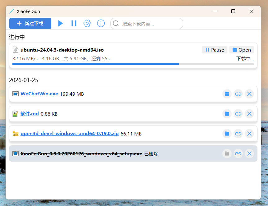Pause the ubuntu ISO download
The width and height of the screenshot is (268, 206).
[x=214, y=49]
